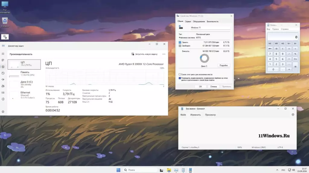Click Отмена in disk properties dialog
This screenshot has height=173, width=309.
point(213,86)
